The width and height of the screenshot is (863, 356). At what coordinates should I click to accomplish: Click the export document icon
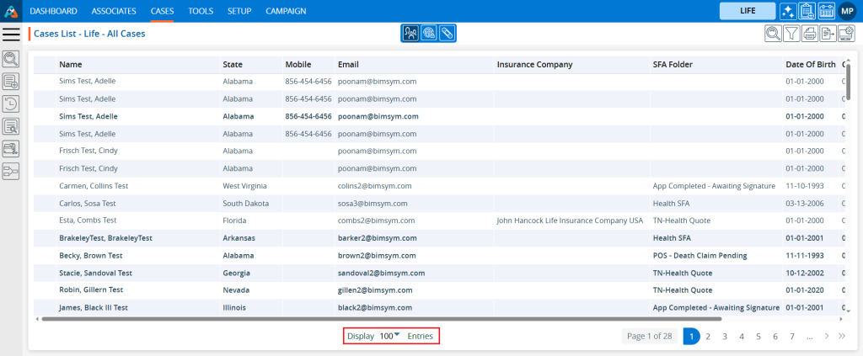(828, 34)
